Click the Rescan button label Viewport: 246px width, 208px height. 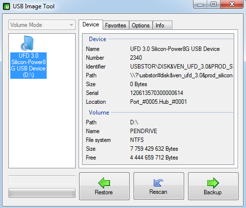click(x=158, y=192)
